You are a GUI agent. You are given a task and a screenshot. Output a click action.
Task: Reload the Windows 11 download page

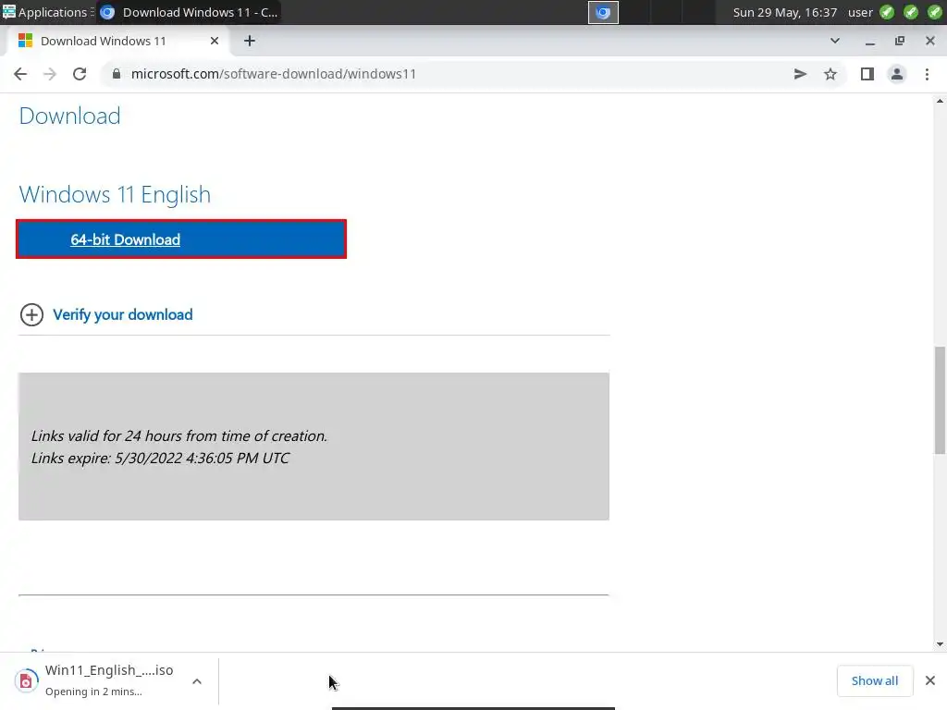click(x=80, y=74)
